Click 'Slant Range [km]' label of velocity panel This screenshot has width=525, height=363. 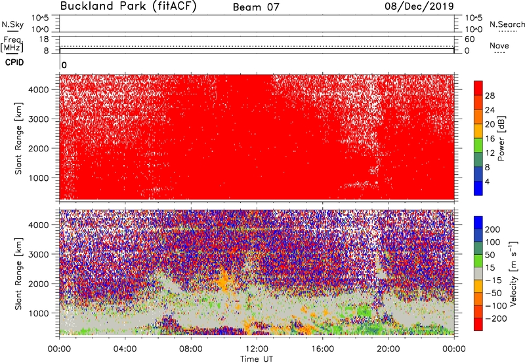tap(18, 273)
